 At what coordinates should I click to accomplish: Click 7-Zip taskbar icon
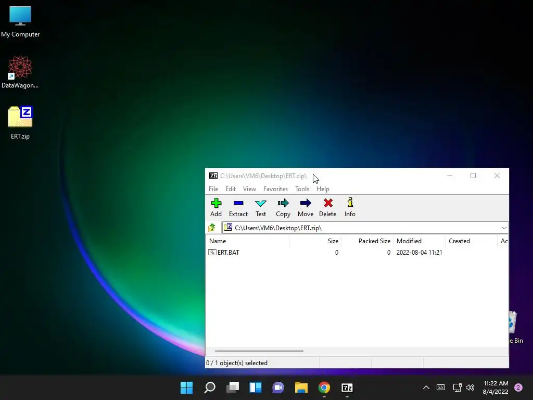pyautogui.click(x=347, y=387)
